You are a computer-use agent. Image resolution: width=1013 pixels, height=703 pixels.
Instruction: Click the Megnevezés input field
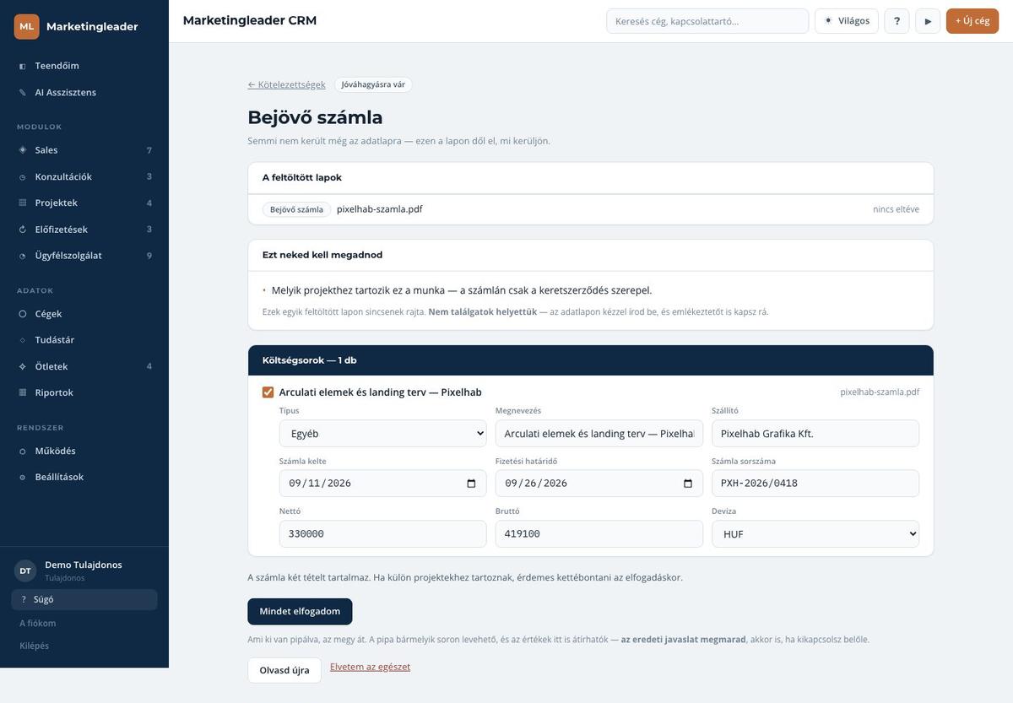[599, 434]
